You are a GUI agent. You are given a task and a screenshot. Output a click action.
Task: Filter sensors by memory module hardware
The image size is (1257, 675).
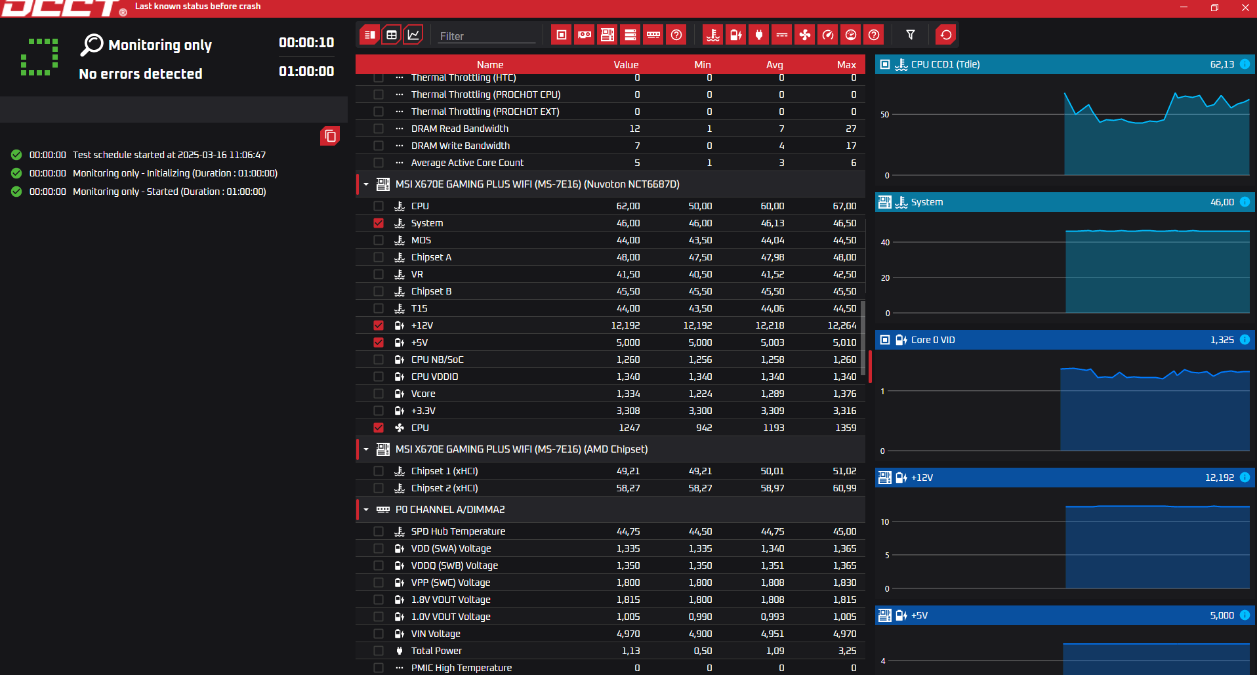click(653, 35)
